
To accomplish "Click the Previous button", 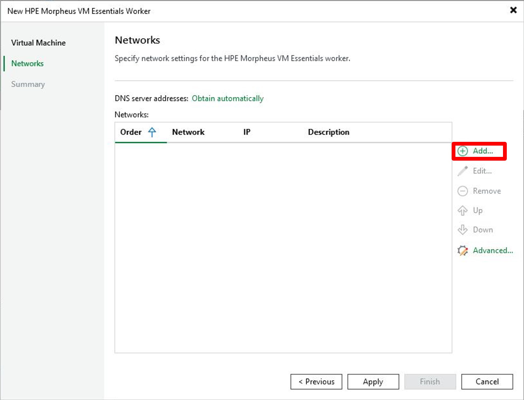I will [316, 381].
